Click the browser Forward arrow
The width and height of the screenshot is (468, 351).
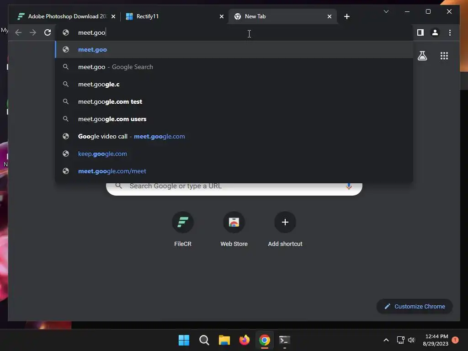33,32
